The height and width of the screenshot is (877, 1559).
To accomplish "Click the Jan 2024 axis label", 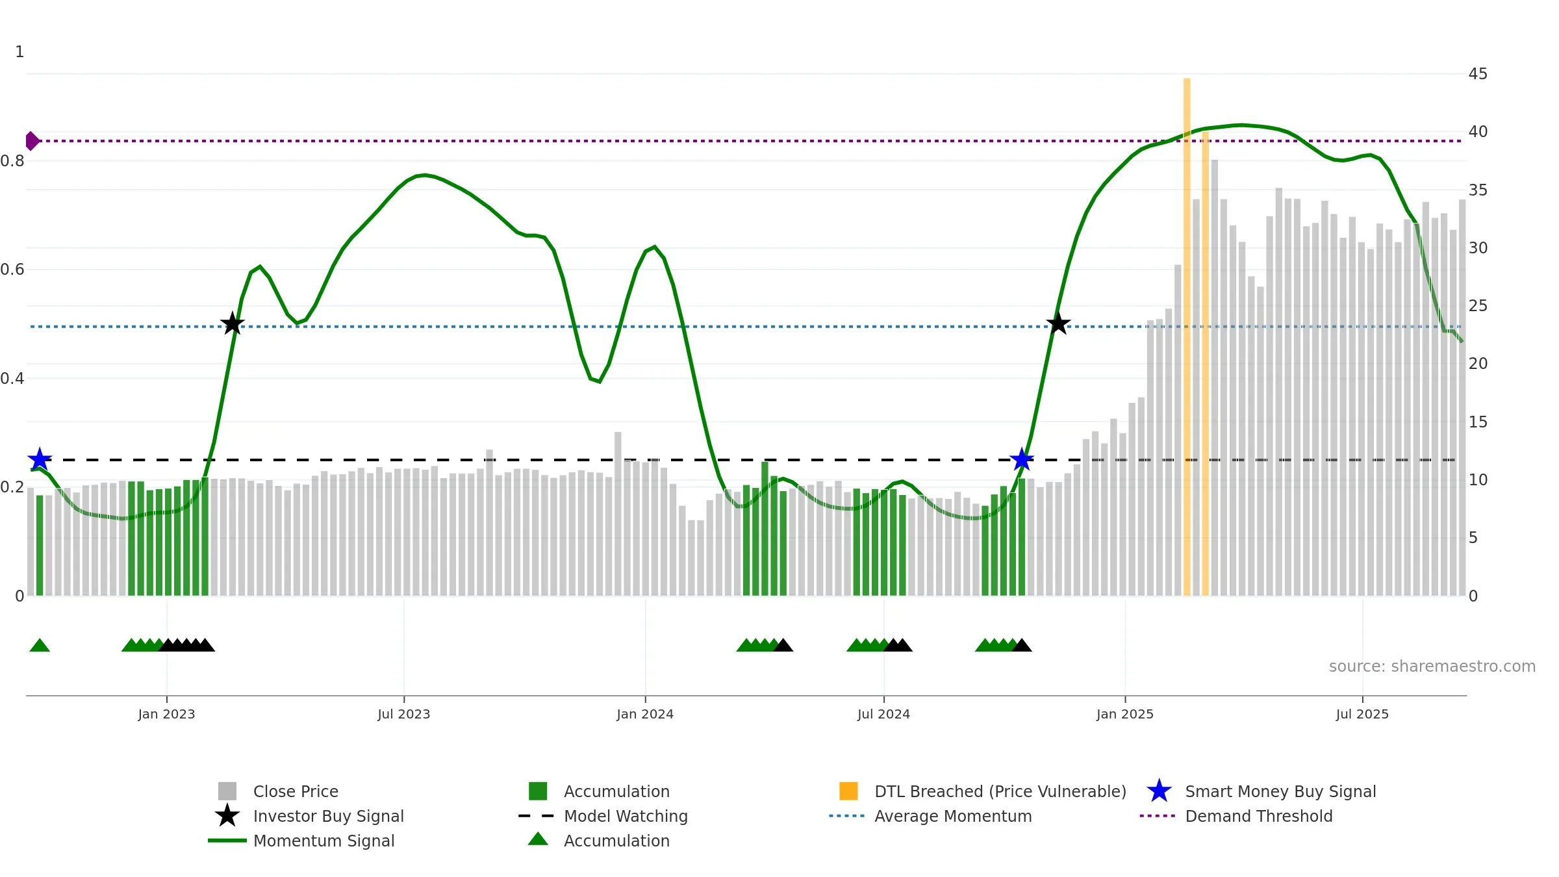I will (645, 714).
